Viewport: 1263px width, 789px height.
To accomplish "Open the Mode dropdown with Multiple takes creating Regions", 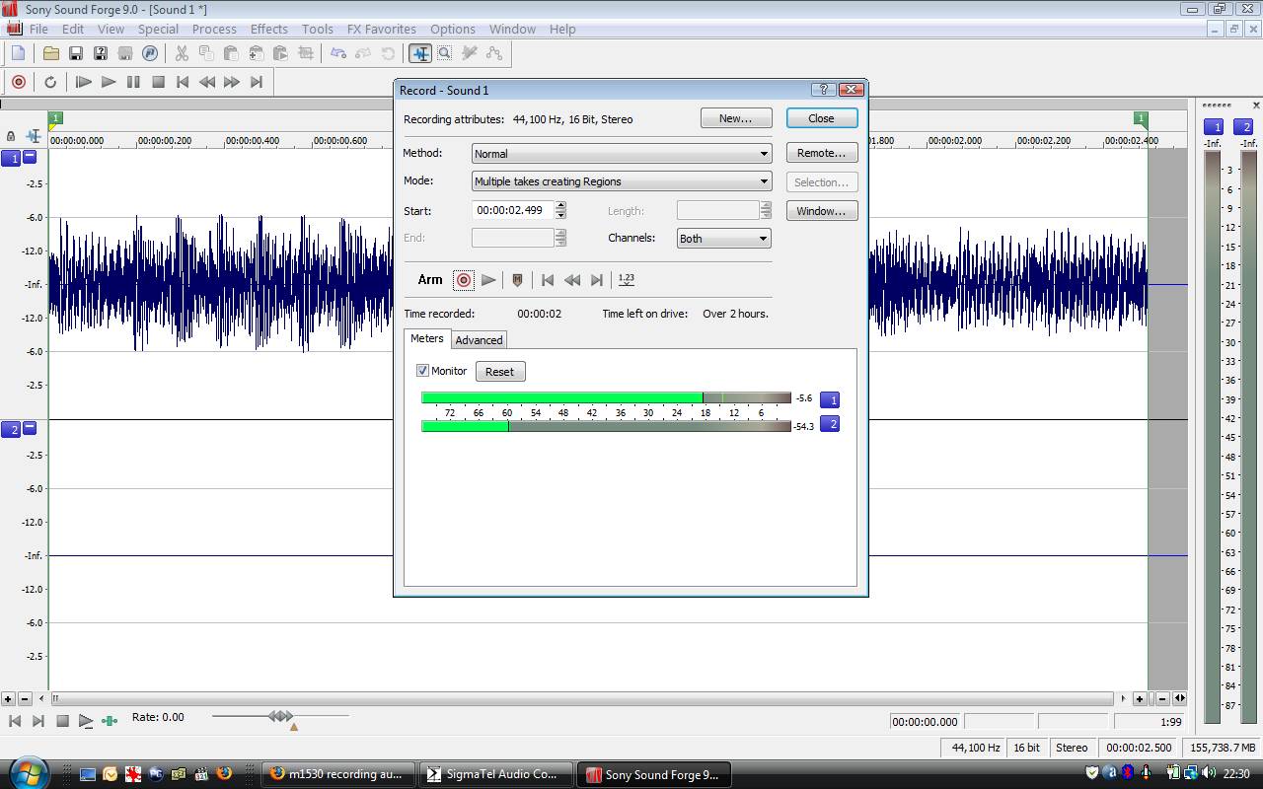I will pyautogui.click(x=622, y=181).
